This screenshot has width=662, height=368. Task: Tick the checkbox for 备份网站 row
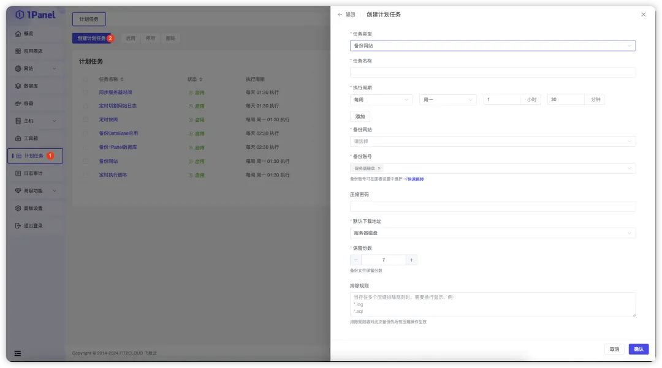(86, 161)
